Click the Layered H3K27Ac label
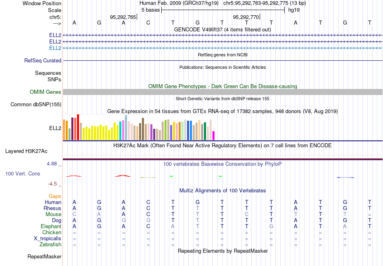 point(26,151)
